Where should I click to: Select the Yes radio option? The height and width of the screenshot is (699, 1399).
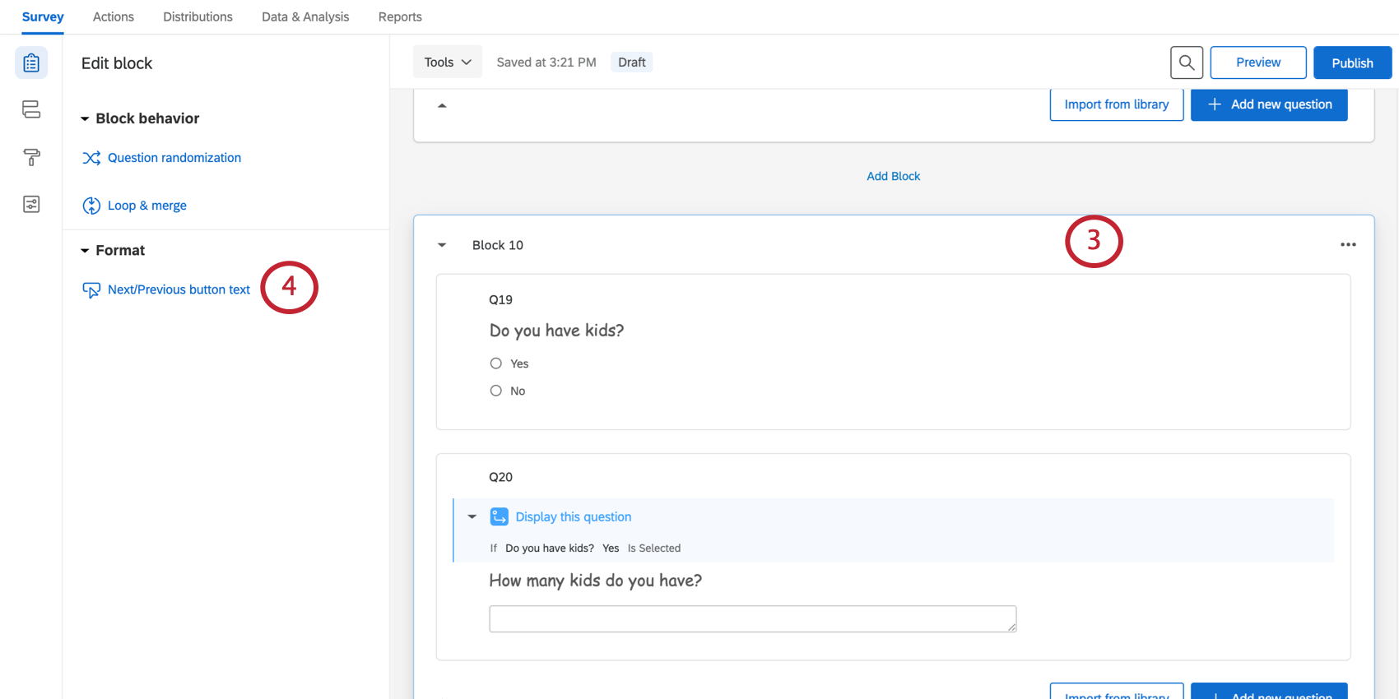[496, 363]
